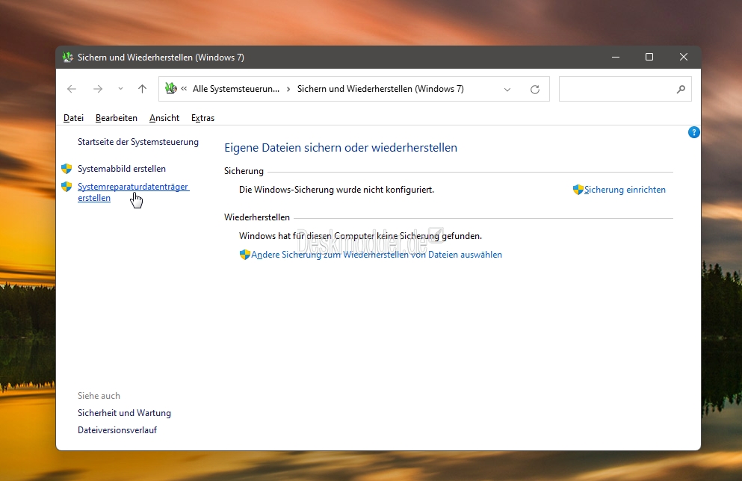
Task: Open the Bearbeiten menu
Action: click(117, 118)
